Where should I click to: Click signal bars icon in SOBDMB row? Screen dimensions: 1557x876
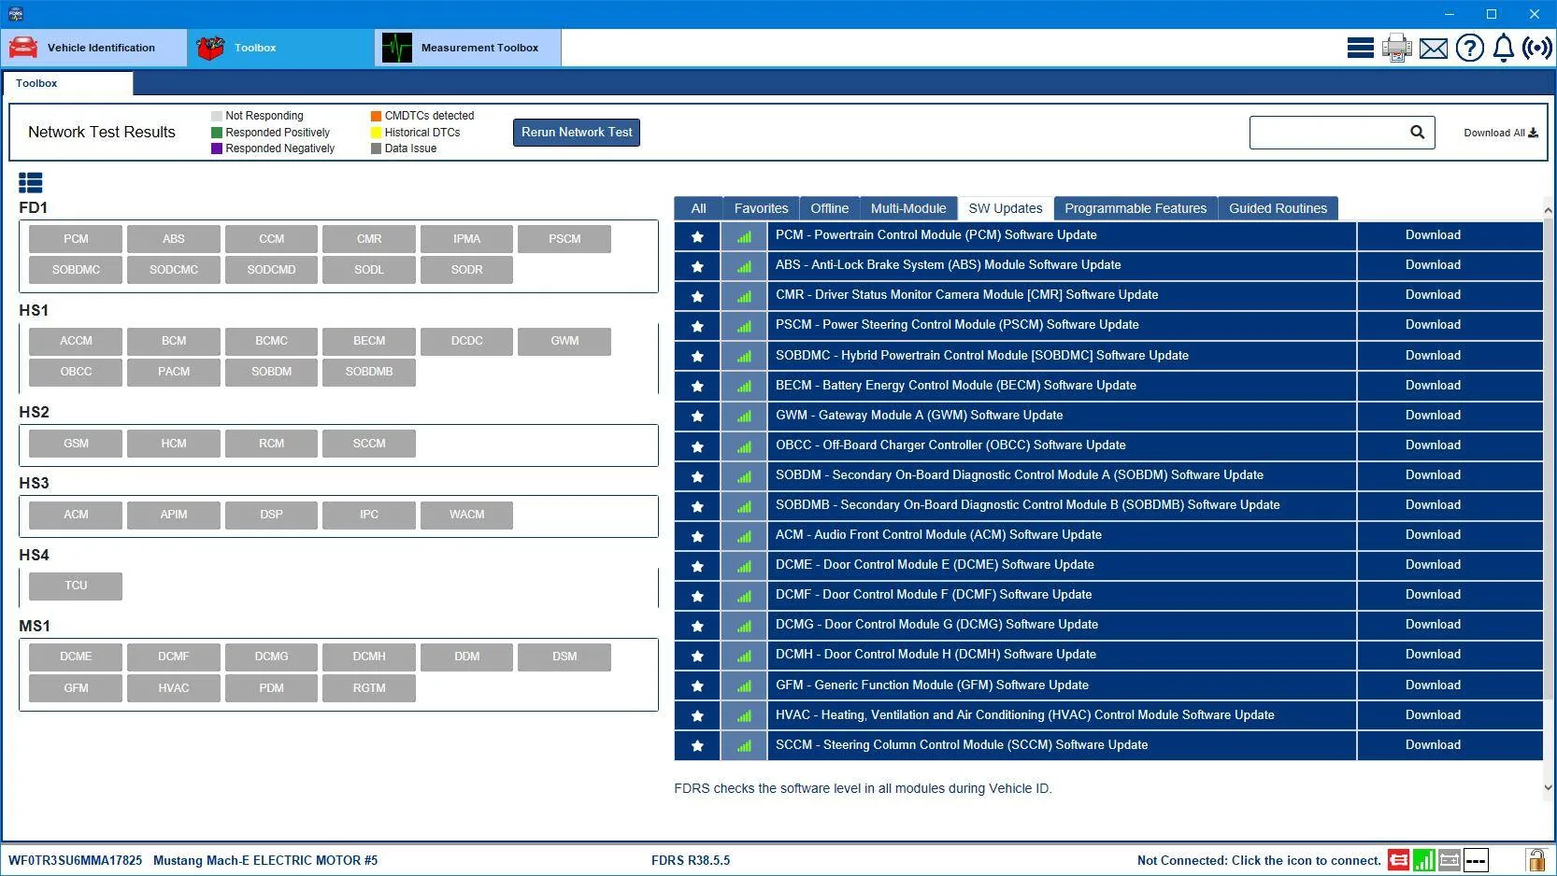coord(744,506)
